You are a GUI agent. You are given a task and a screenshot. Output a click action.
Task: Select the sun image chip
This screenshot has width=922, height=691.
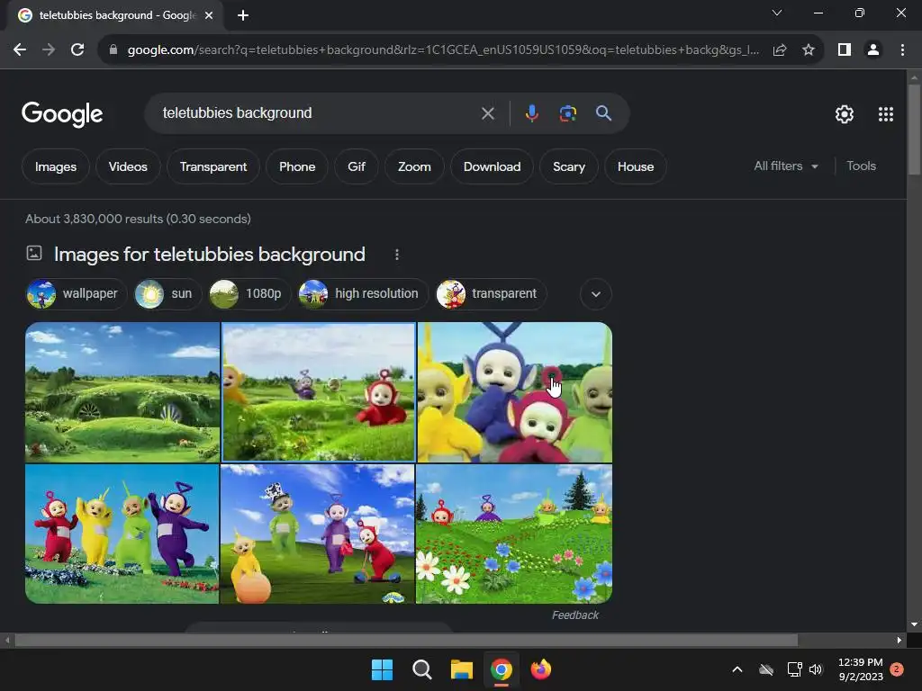(x=167, y=294)
